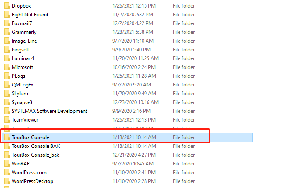This screenshot has width=289, height=188.
Task: Click the Fight Not Found name
Action: click(30, 15)
